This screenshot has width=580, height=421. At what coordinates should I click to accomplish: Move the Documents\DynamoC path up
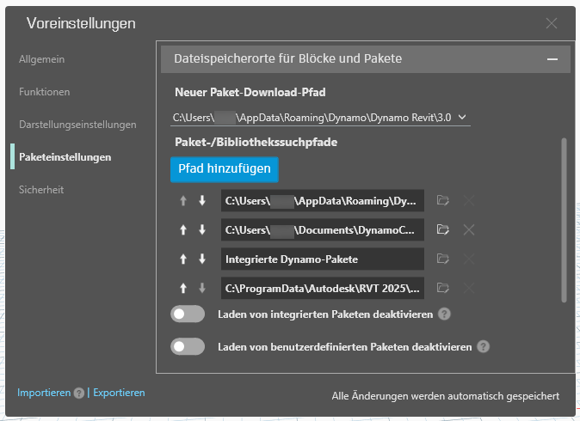[183, 230]
